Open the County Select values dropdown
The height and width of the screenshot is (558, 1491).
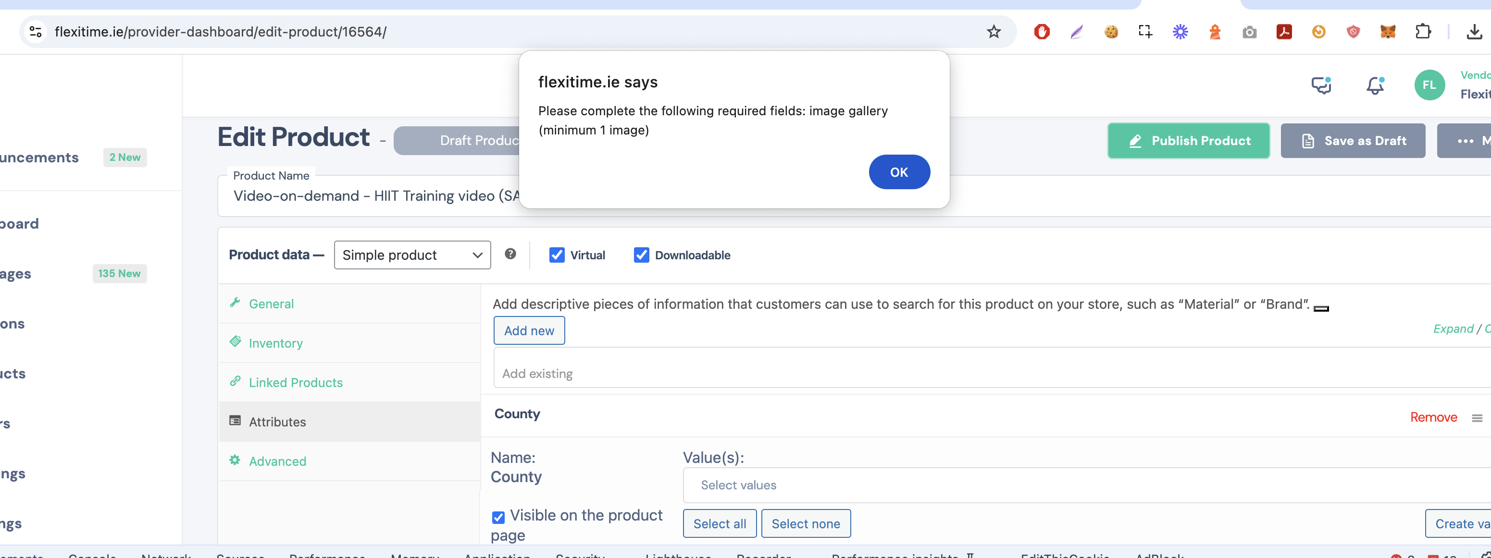(x=1086, y=485)
